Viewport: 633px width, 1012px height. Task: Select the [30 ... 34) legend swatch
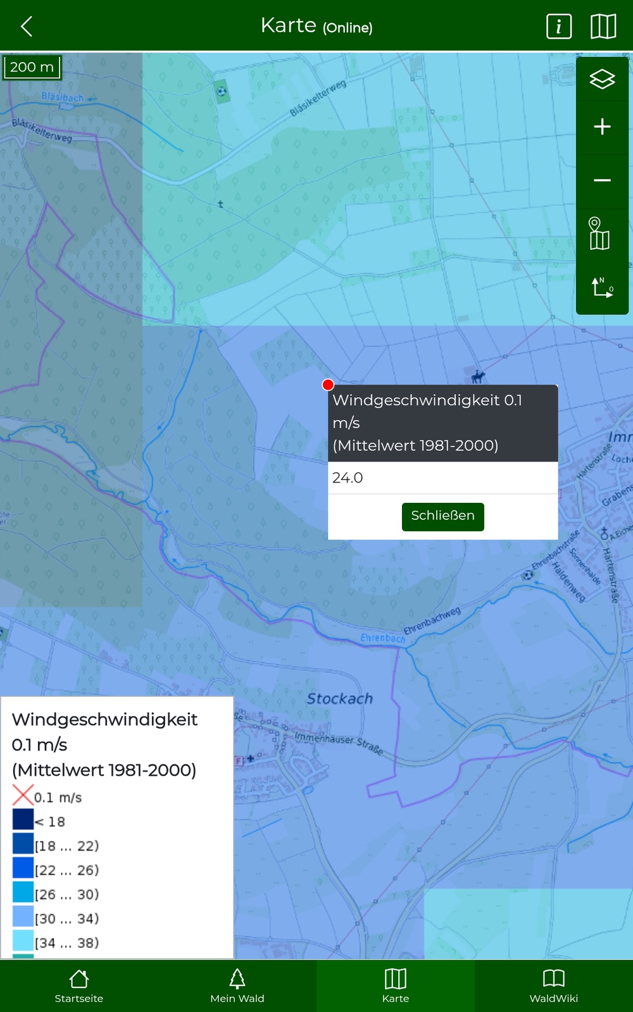(23, 916)
